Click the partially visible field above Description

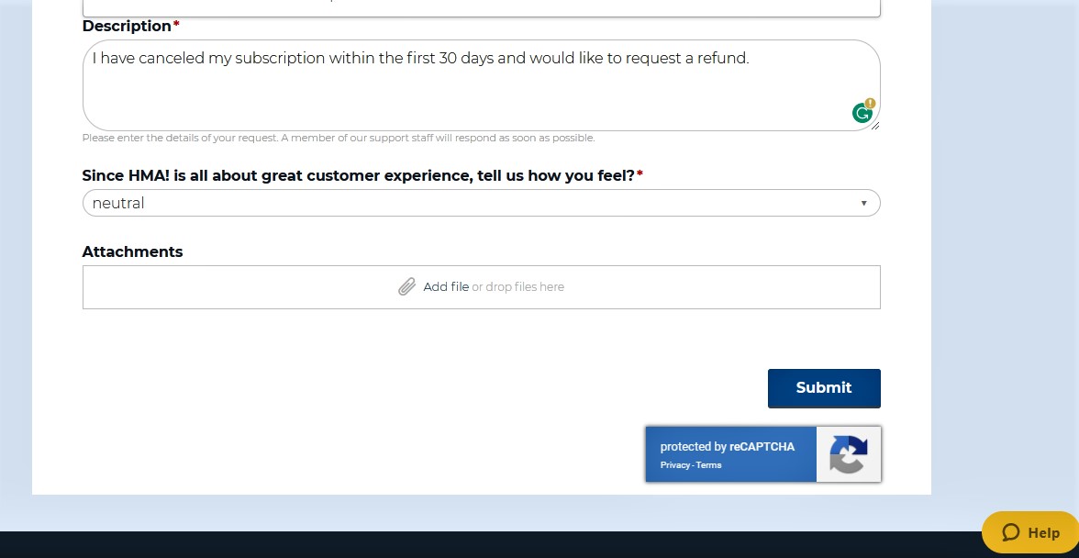point(481,8)
